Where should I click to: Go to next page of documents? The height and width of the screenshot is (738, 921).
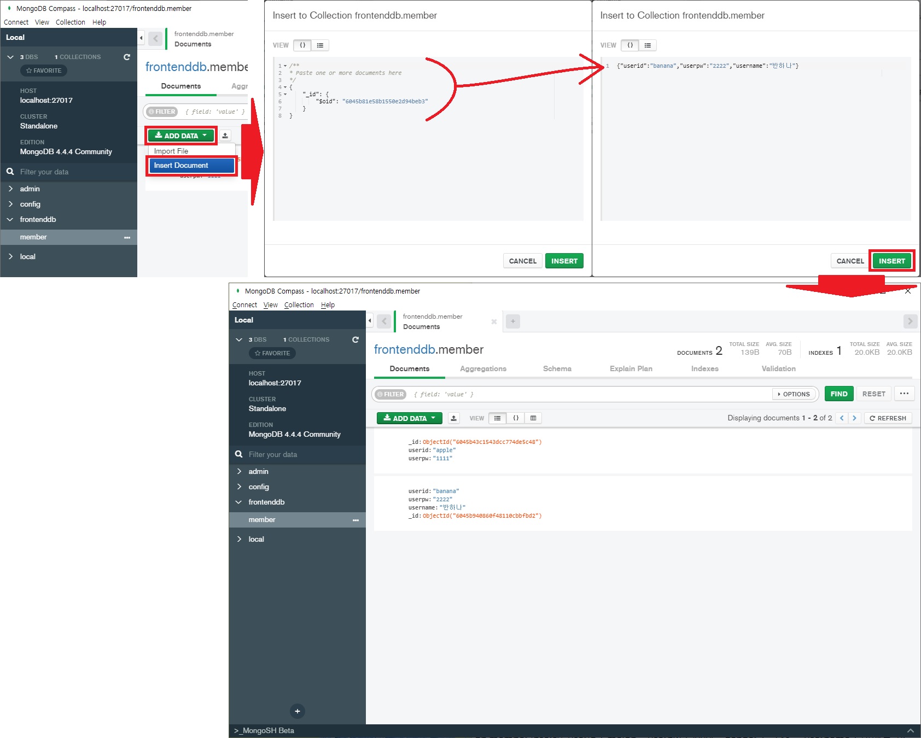point(854,418)
